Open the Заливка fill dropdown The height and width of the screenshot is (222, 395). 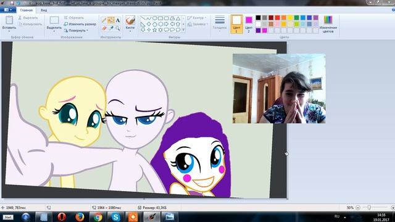(197, 24)
